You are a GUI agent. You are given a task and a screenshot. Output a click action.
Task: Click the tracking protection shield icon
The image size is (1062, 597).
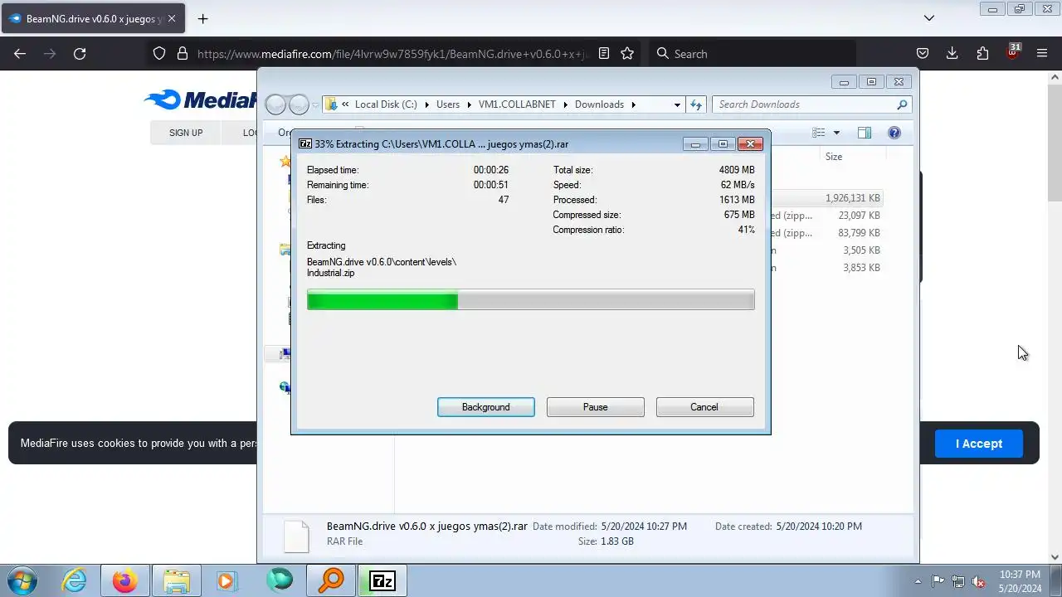pos(159,54)
